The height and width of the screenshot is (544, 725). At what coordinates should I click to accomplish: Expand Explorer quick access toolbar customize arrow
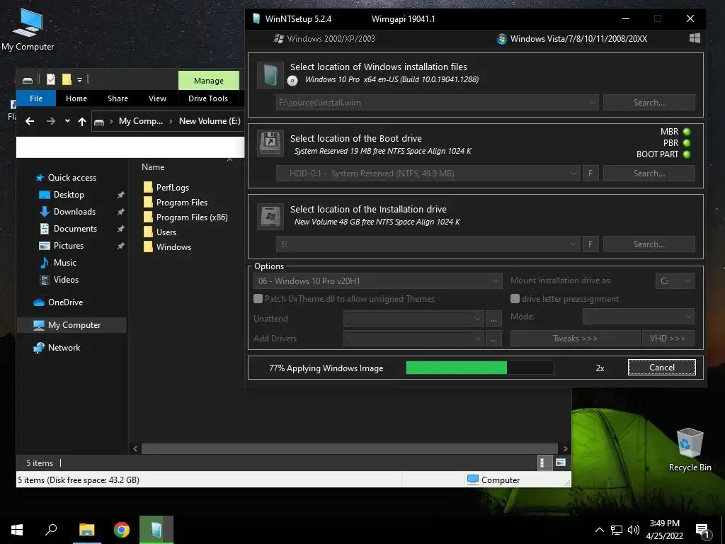(x=79, y=80)
